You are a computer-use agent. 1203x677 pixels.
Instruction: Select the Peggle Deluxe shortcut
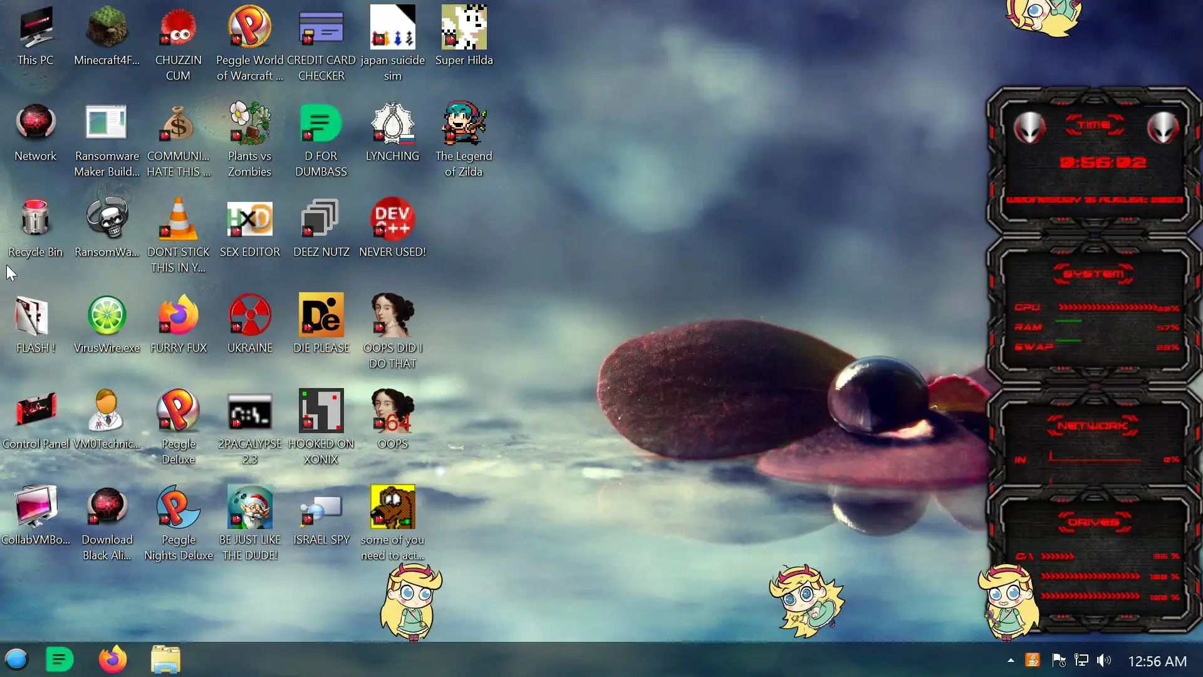click(x=178, y=411)
